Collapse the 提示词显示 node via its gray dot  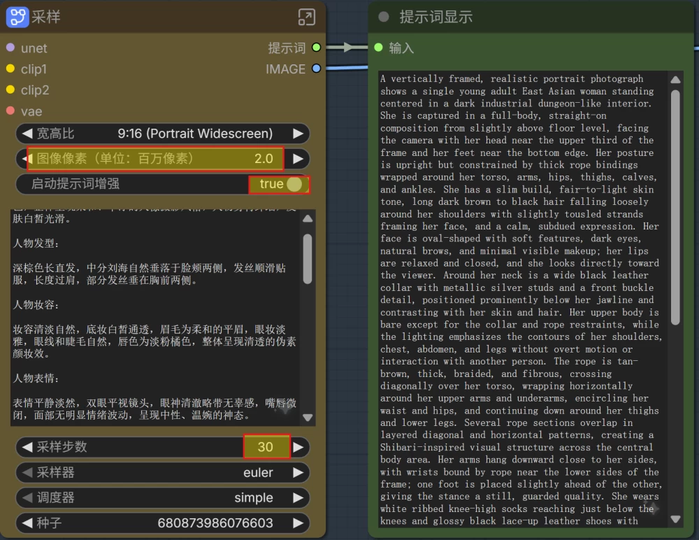tap(383, 17)
